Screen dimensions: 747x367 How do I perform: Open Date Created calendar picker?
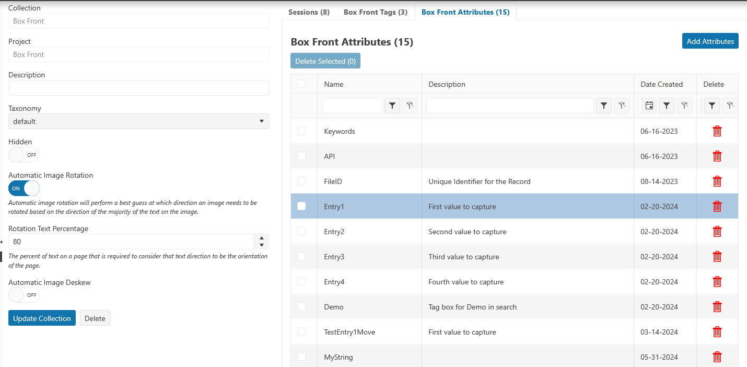(x=649, y=106)
